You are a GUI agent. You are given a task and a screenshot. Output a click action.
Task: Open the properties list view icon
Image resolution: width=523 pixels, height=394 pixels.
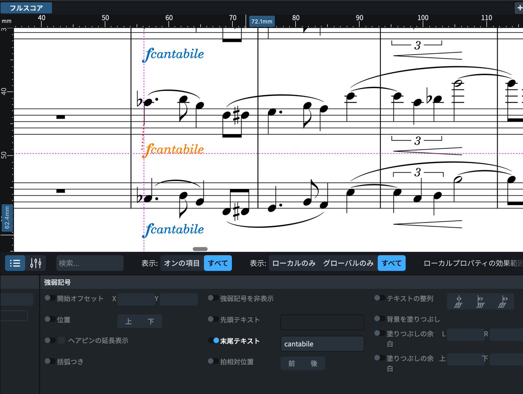tap(15, 263)
